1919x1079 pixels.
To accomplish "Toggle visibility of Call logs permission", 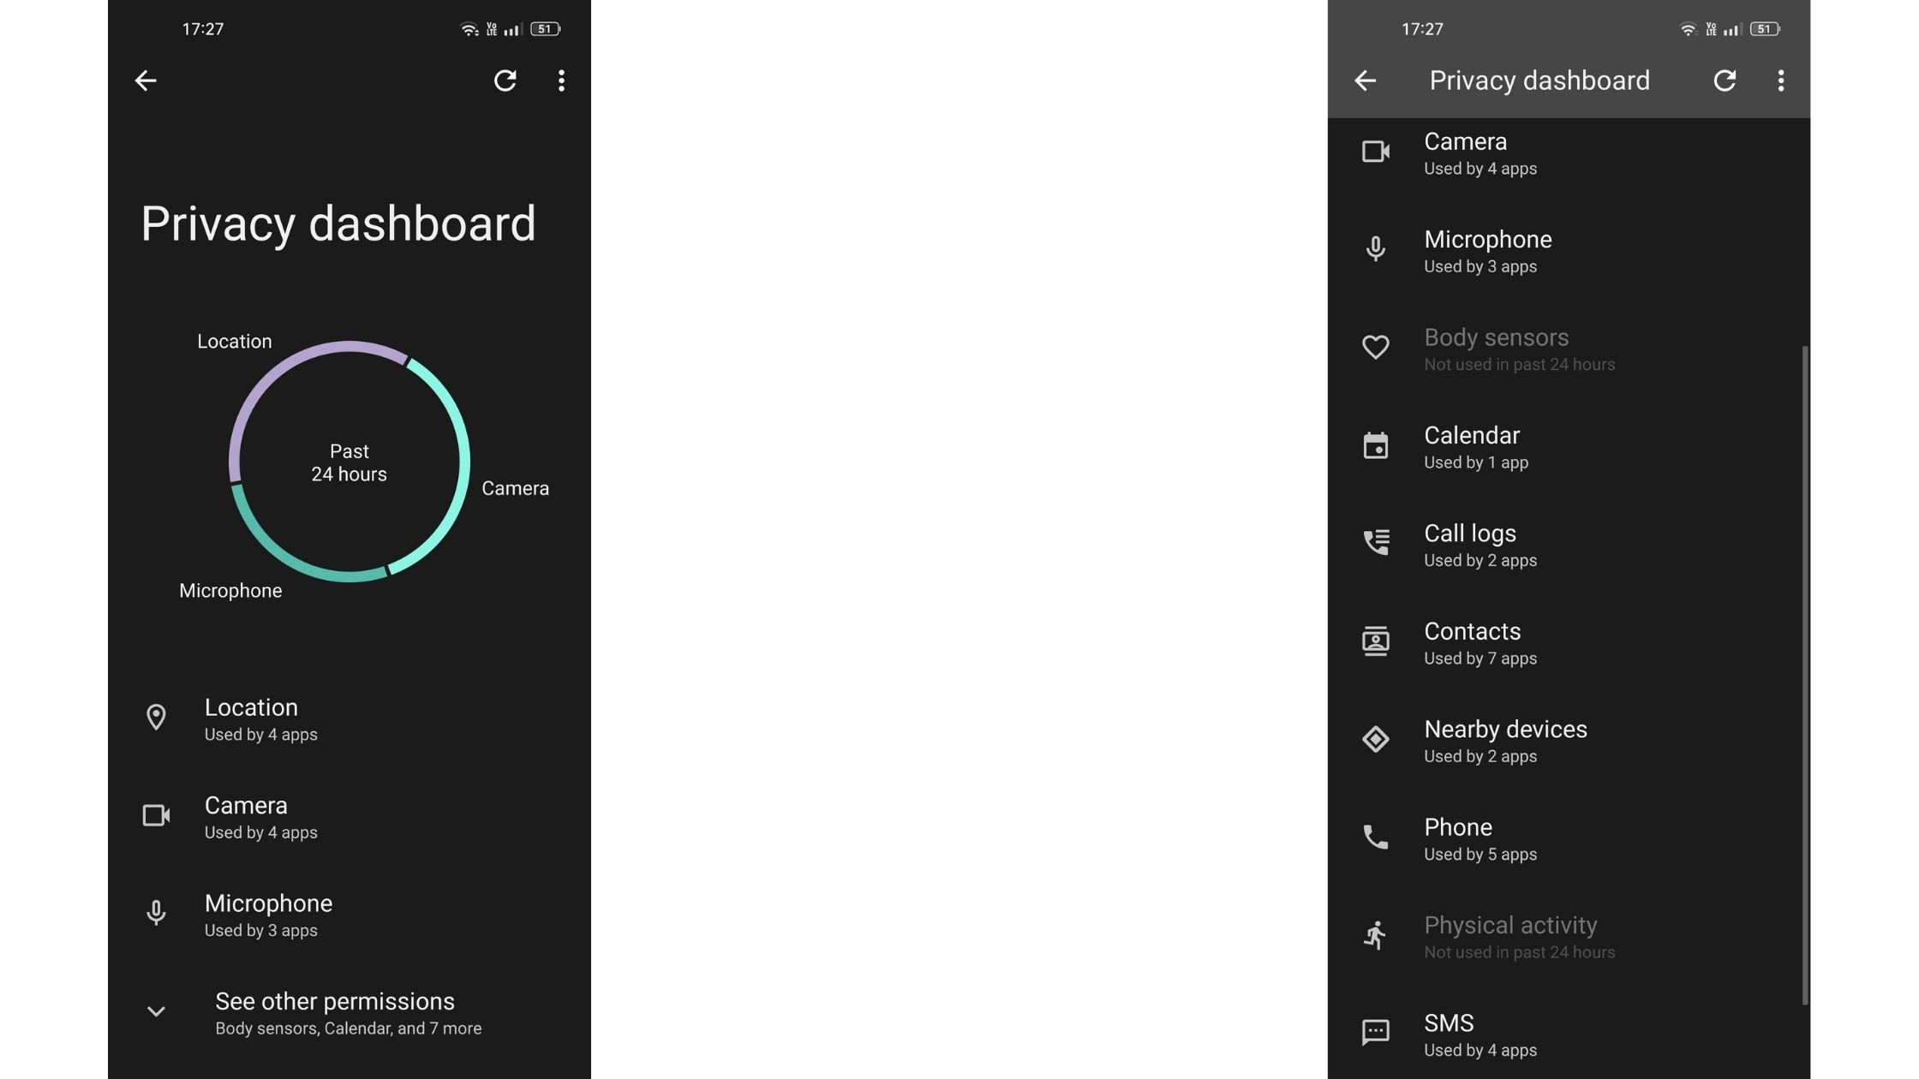I will coord(1569,545).
